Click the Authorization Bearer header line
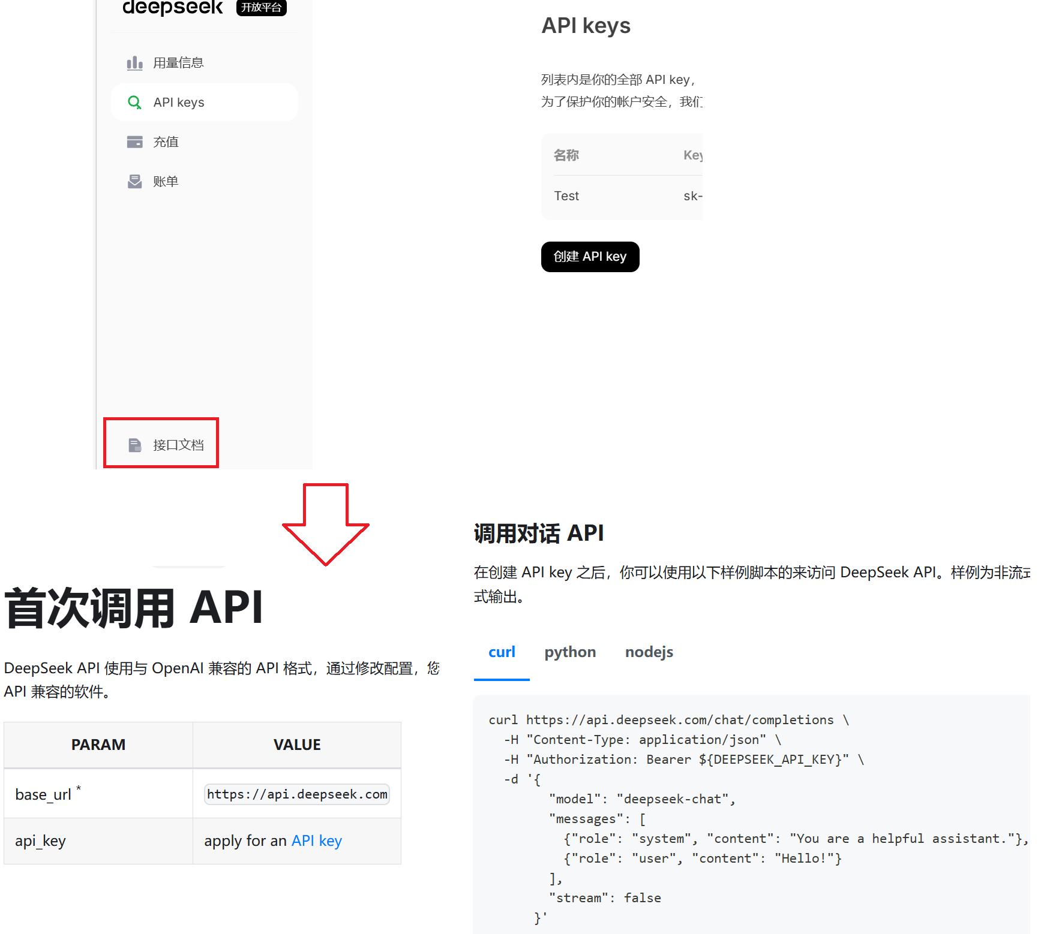Image resolution: width=1041 pixels, height=934 pixels. coord(684,760)
